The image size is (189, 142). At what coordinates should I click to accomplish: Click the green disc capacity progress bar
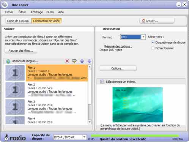pos(135,136)
